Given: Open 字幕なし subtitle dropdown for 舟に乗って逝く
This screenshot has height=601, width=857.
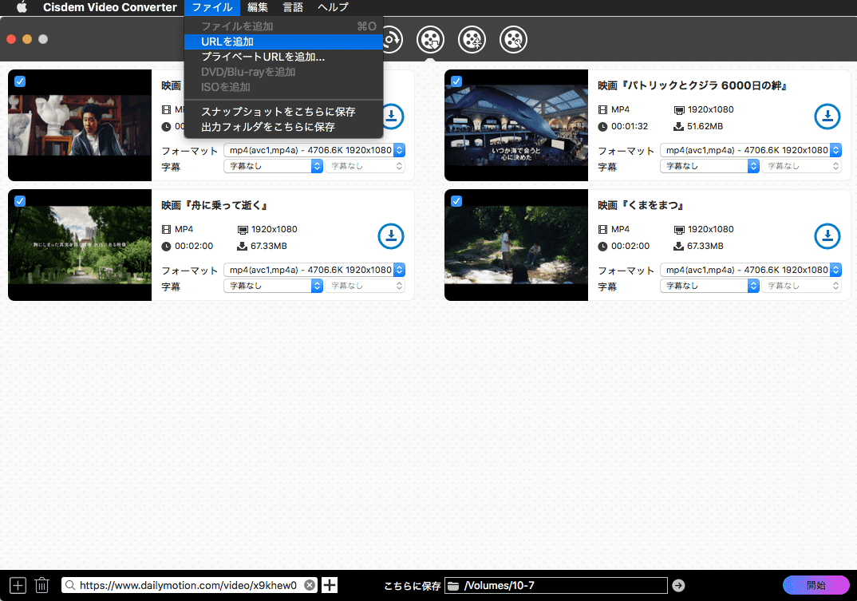Looking at the screenshot, I should pyautogui.click(x=273, y=286).
